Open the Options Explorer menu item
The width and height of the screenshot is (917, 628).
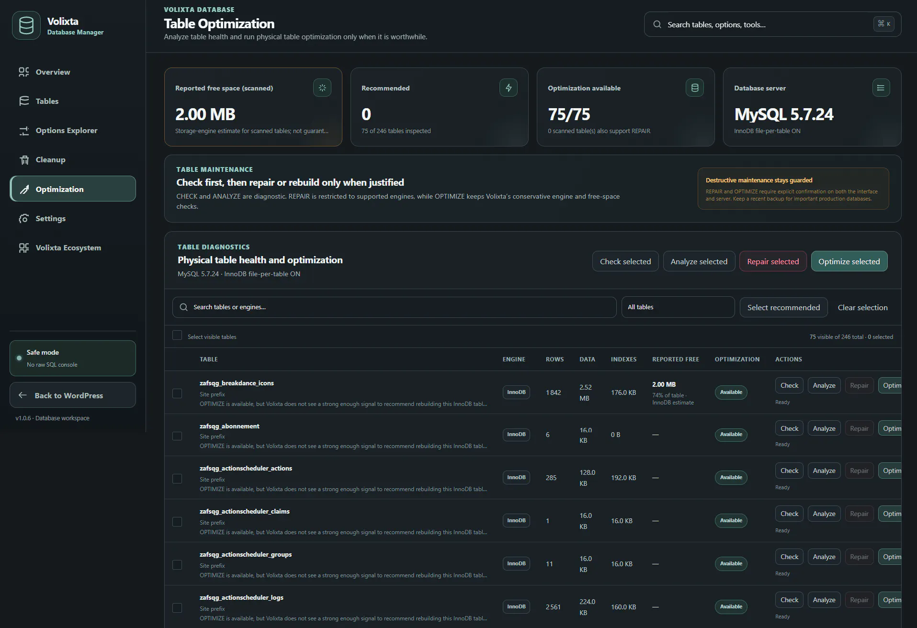click(73, 131)
